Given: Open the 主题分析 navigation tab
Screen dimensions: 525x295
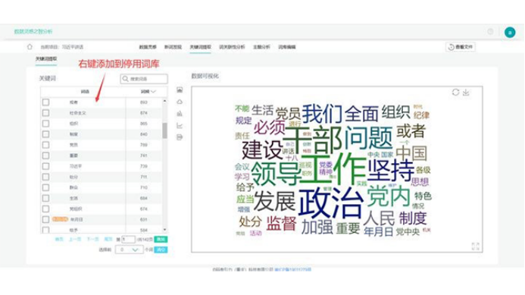Looking at the screenshot, I should point(261,47).
